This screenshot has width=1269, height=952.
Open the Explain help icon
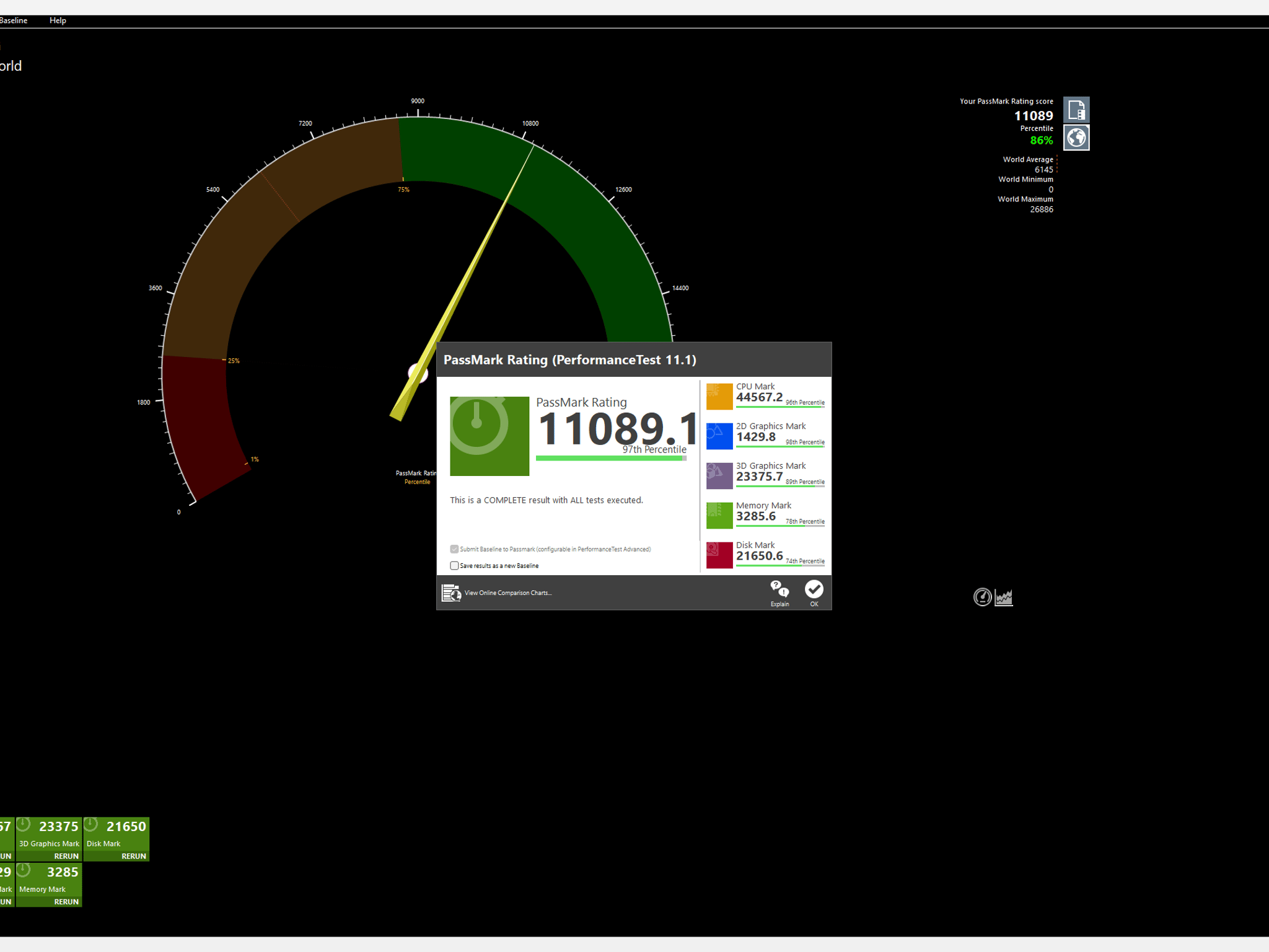tap(779, 589)
